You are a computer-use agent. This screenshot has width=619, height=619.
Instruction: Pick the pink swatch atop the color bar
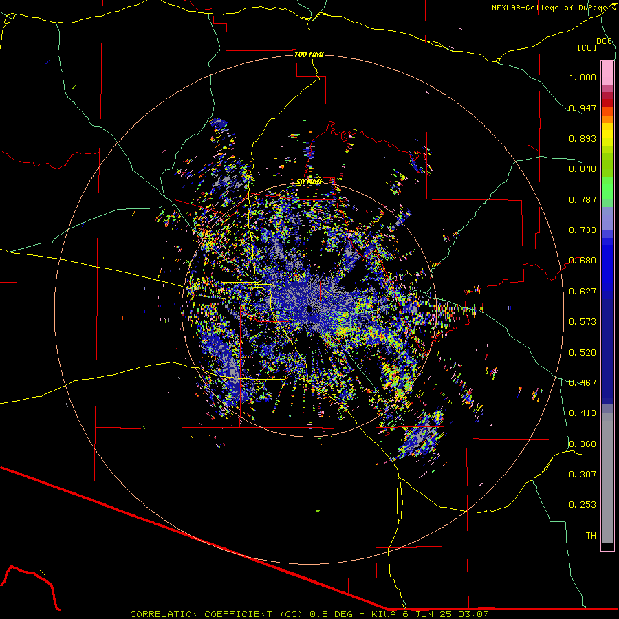point(607,73)
